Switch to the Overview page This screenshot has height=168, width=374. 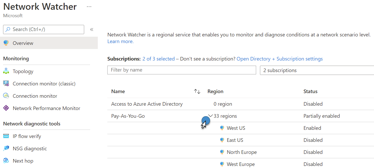[x=23, y=43]
